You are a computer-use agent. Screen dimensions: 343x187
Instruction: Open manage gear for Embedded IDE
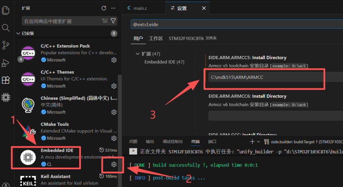[114, 164]
